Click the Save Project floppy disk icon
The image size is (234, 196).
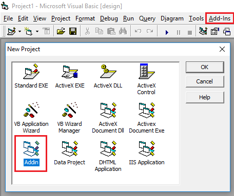[73, 31]
